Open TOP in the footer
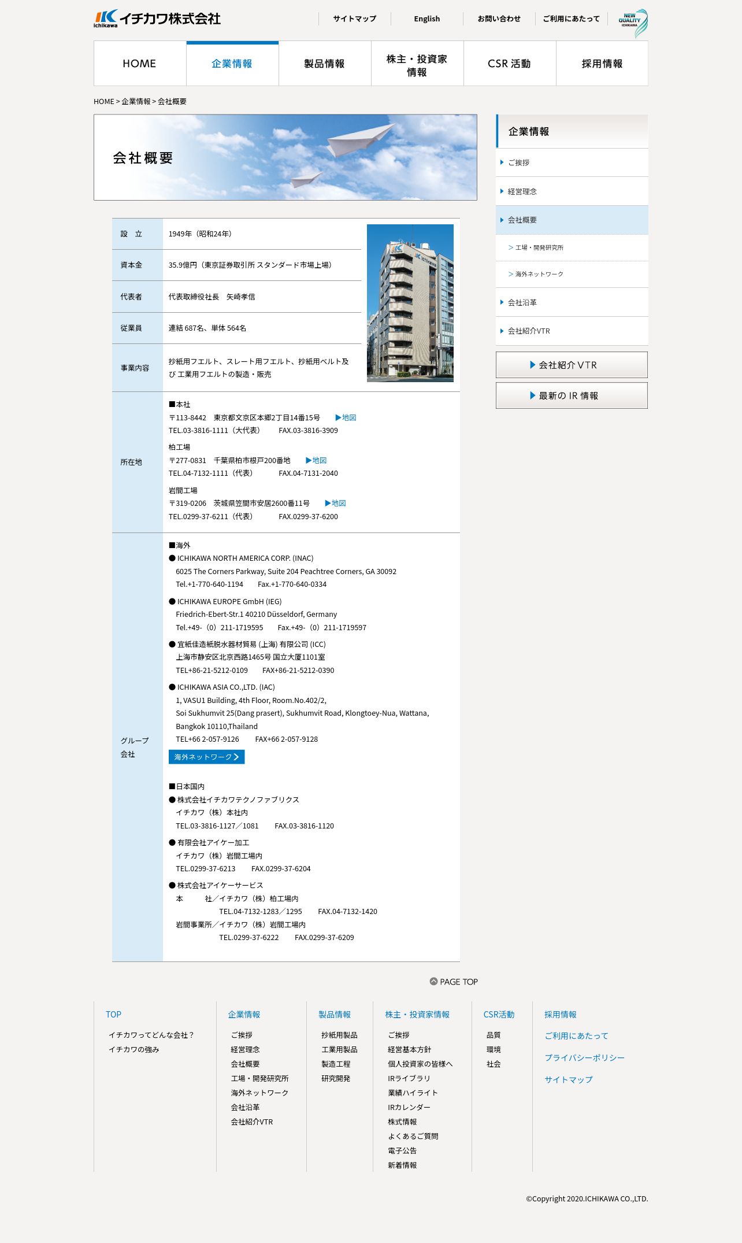The height and width of the screenshot is (1243, 742). 113,1015
